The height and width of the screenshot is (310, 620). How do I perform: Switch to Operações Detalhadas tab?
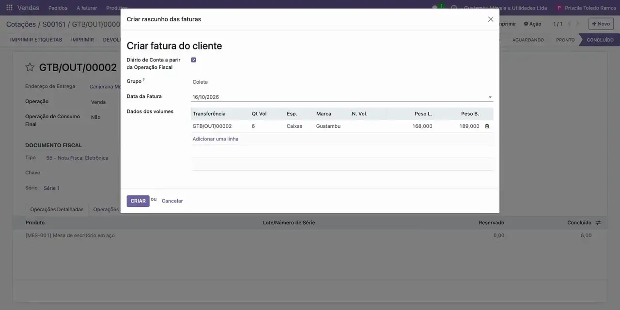pyautogui.click(x=57, y=209)
